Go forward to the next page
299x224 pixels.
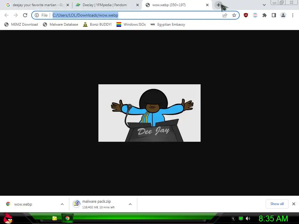[x=16, y=15]
